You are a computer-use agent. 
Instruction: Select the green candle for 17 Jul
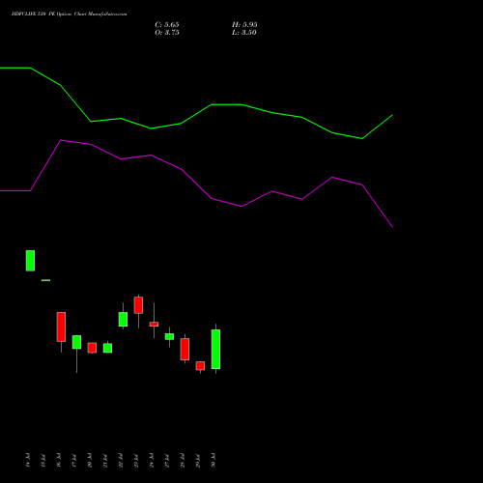tap(76, 342)
